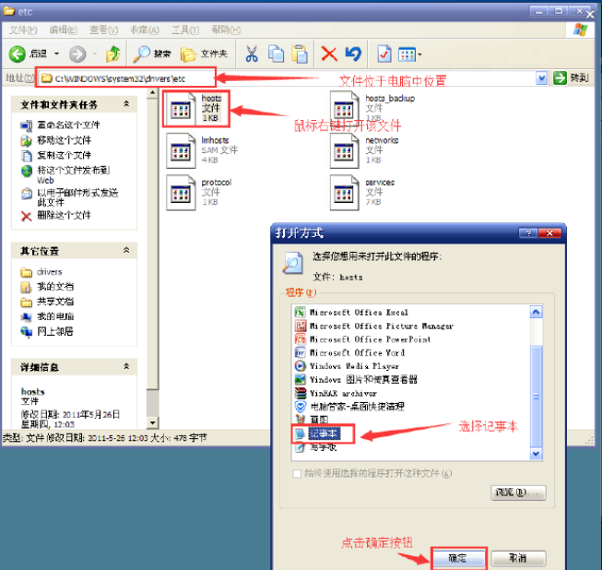Click the Paste clipboard icon
The image size is (602, 570).
point(300,53)
